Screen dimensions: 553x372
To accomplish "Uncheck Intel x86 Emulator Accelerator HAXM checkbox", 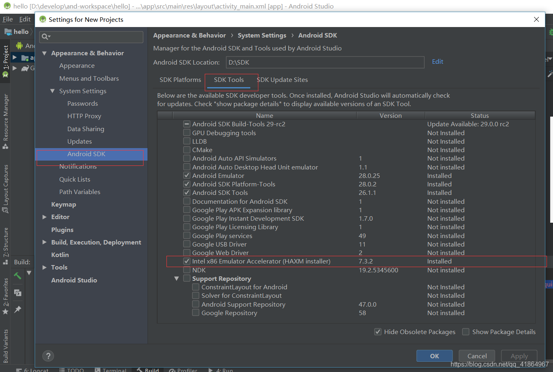I will 187,261.
